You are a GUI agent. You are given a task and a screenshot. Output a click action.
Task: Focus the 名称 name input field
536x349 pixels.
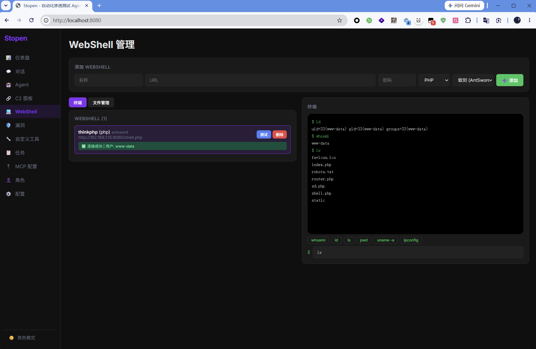click(109, 80)
